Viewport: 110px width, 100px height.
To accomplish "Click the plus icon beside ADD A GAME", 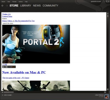I will 2,95.
